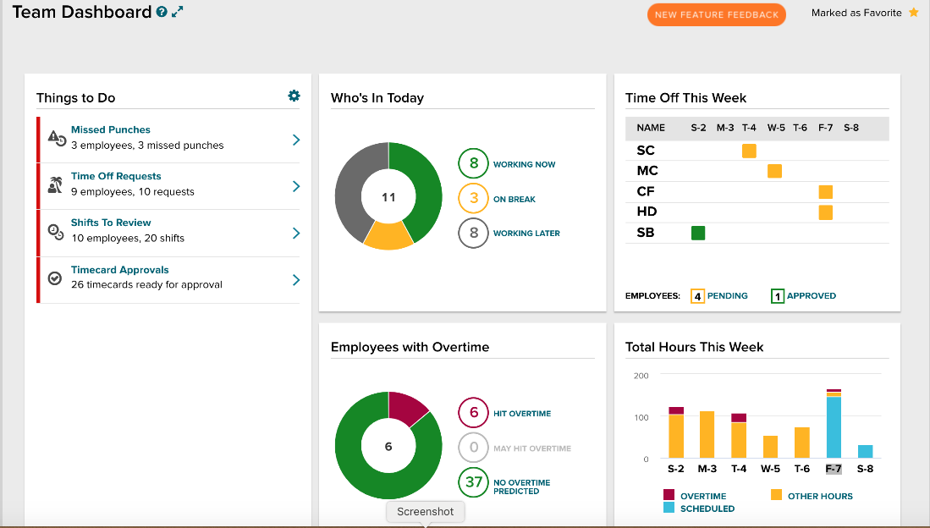Expand the Missed Punches row chevron
The image size is (930, 528).
pyautogui.click(x=295, y=140)
